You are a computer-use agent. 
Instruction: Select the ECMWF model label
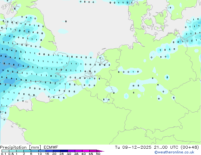51,147
